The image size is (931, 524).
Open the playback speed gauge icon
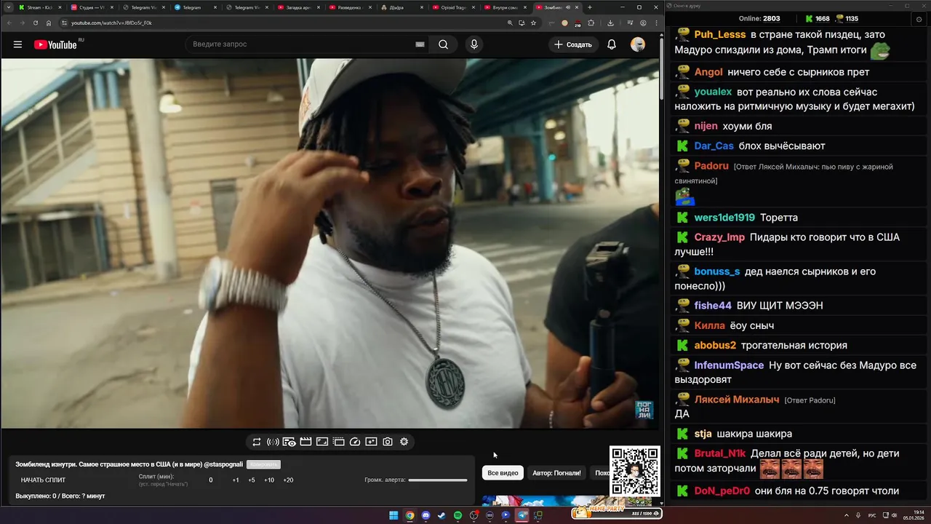pos(355,442)
